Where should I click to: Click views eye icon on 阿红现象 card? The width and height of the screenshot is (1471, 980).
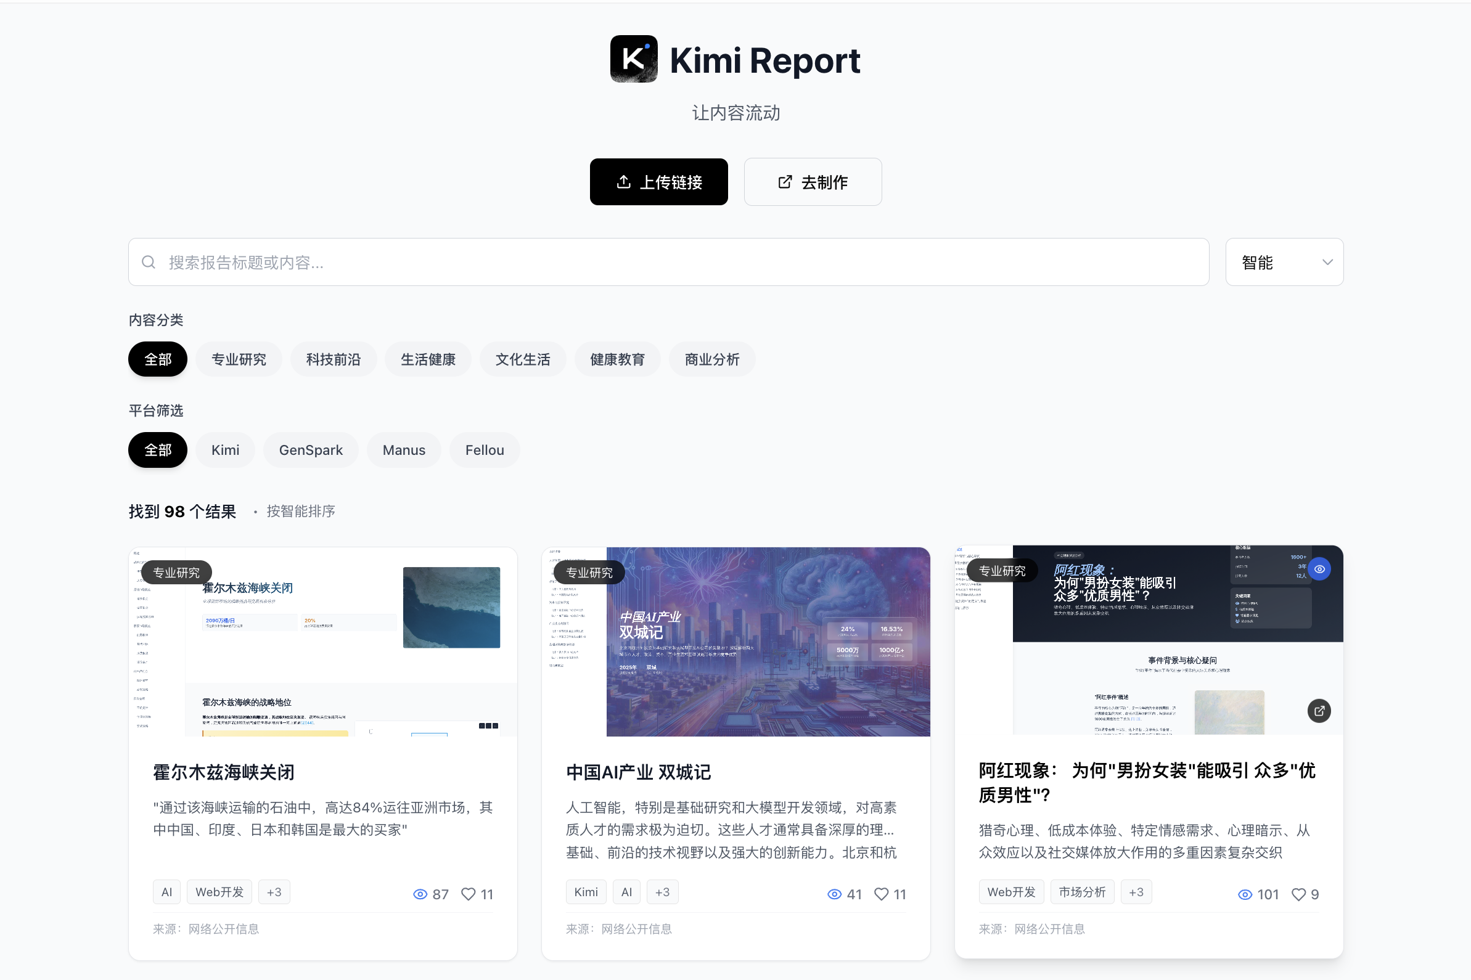point(1245,894)
